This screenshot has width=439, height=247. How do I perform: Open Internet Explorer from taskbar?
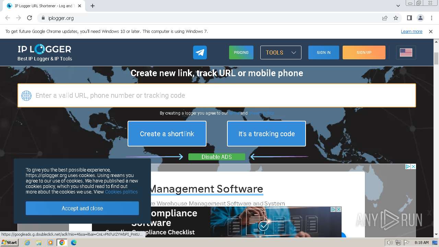point(27,243)
